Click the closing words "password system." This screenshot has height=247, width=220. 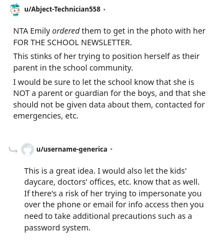point(57,228)
